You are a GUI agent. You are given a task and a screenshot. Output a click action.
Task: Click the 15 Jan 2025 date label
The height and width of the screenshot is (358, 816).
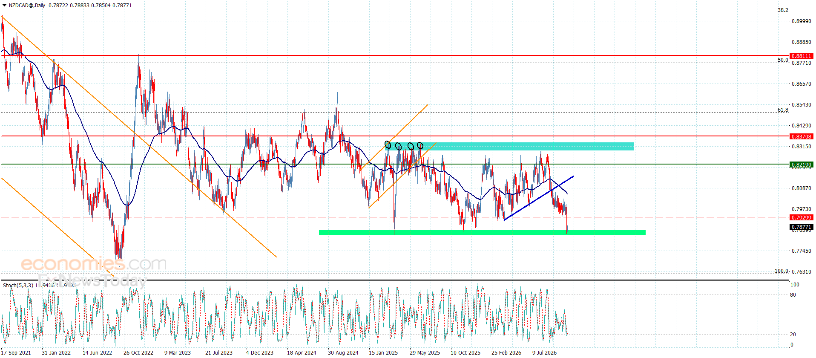(x=383, y=353)
